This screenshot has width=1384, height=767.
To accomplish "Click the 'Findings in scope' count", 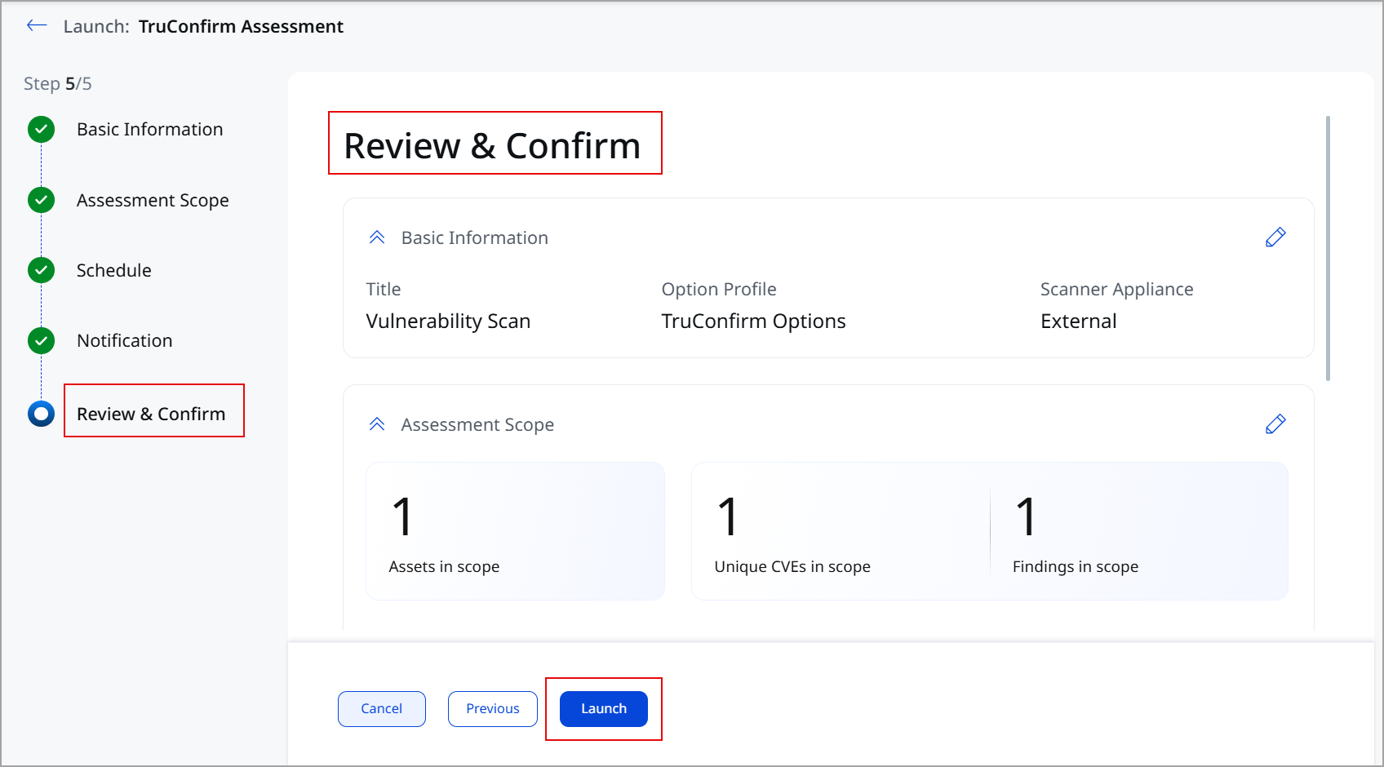I will pos(1027,517).
